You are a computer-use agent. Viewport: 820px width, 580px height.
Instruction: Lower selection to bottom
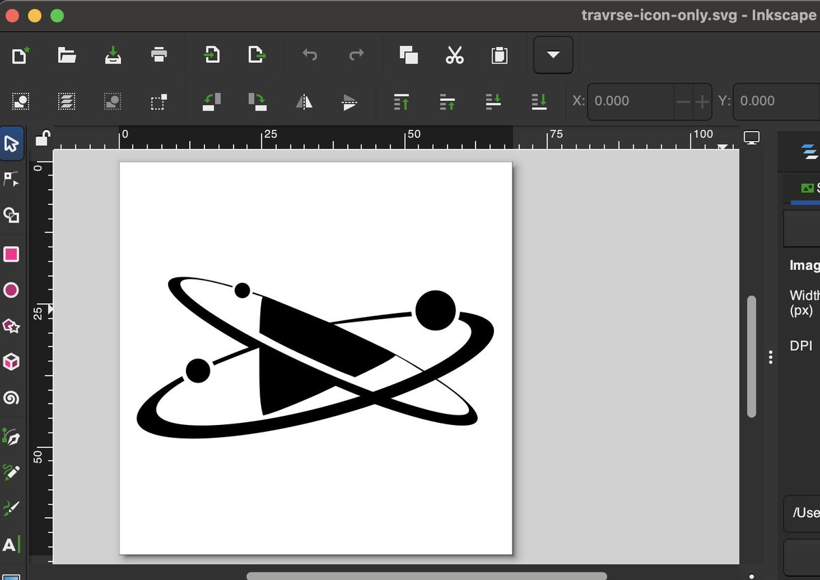(x=539, y=102)
